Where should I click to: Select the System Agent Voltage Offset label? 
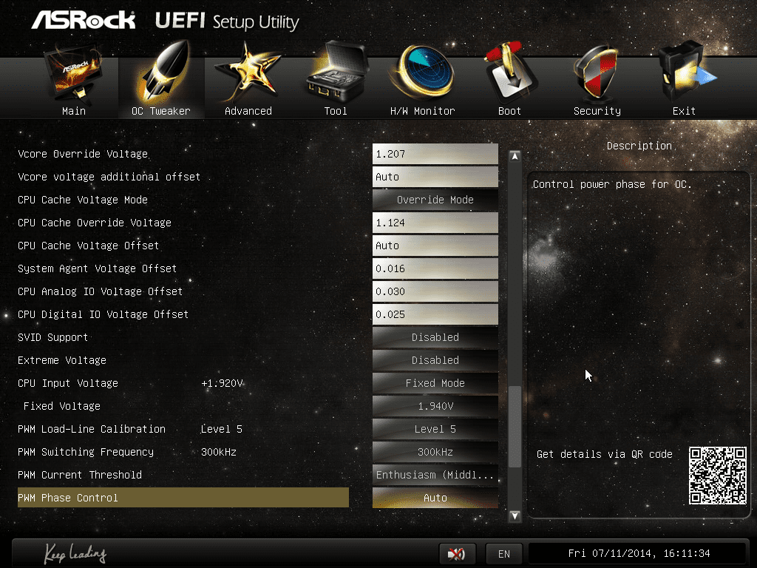point(97,268)
